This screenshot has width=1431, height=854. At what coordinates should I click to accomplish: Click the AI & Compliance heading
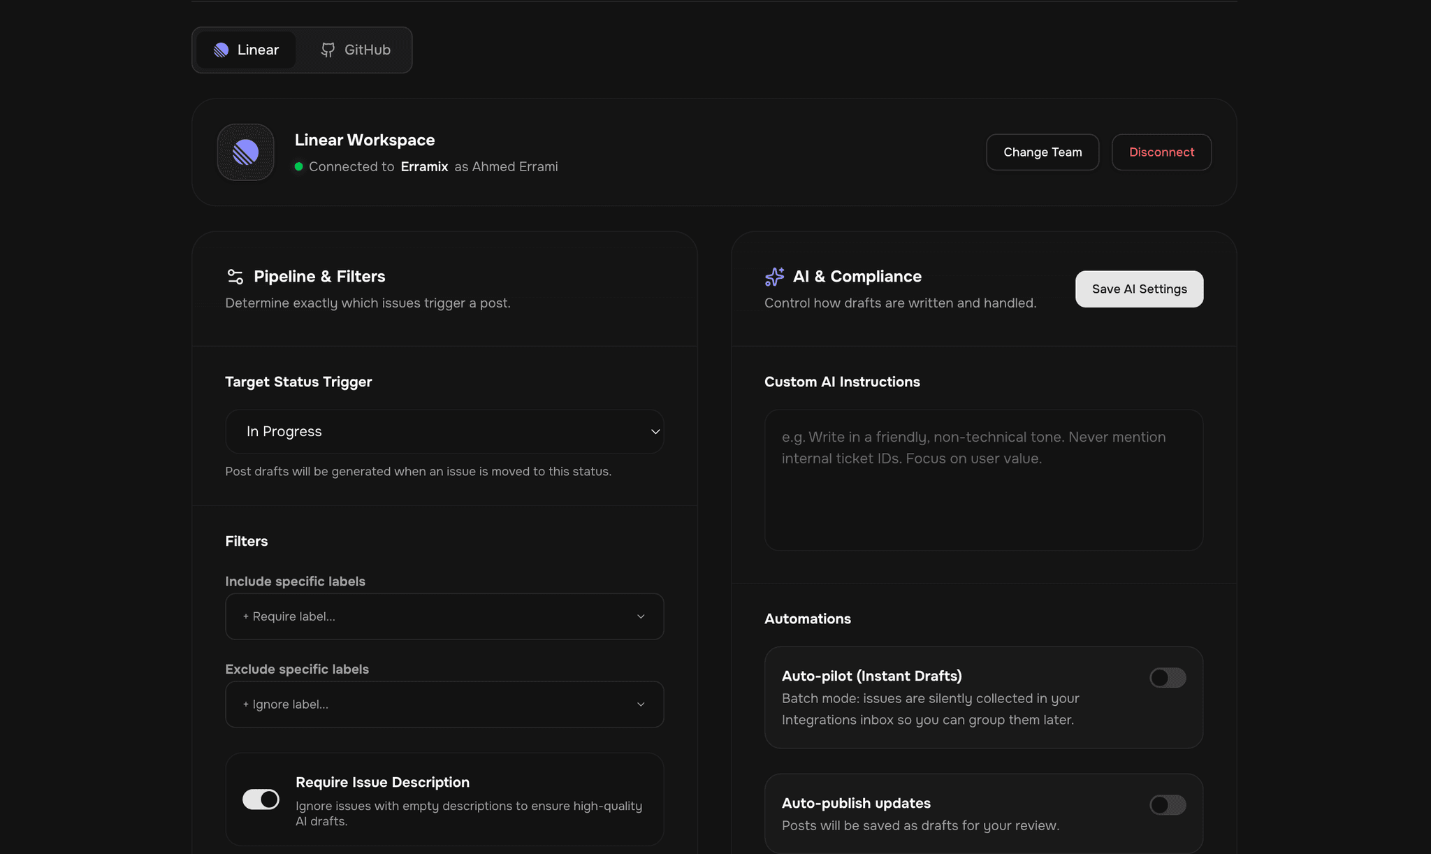point(857,277)
